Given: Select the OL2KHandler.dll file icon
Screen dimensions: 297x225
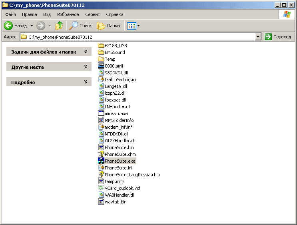Looking at the screenshot, I should tap(101, 141).
